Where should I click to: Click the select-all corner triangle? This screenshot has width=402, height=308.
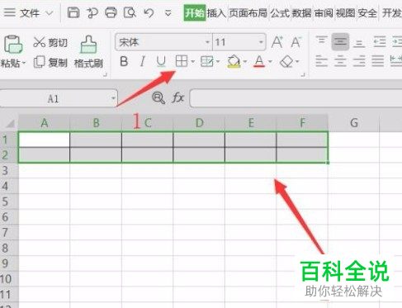pyautogui.click(x=10, y=123)
